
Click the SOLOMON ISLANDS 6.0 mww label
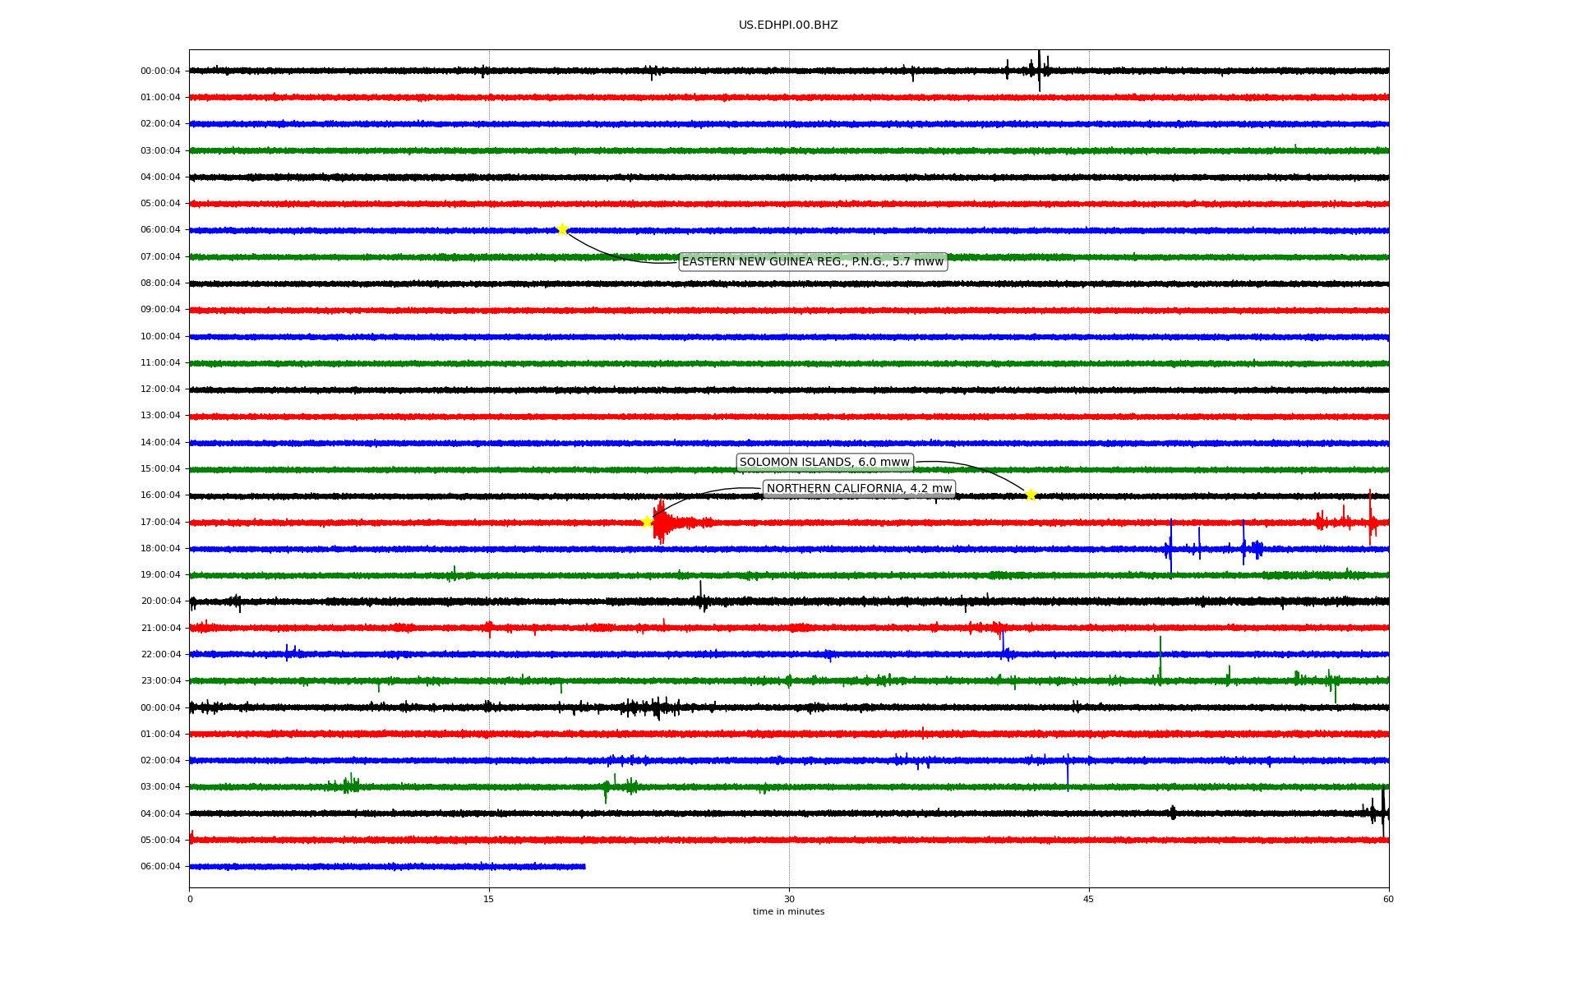click(x=824, y=463)
